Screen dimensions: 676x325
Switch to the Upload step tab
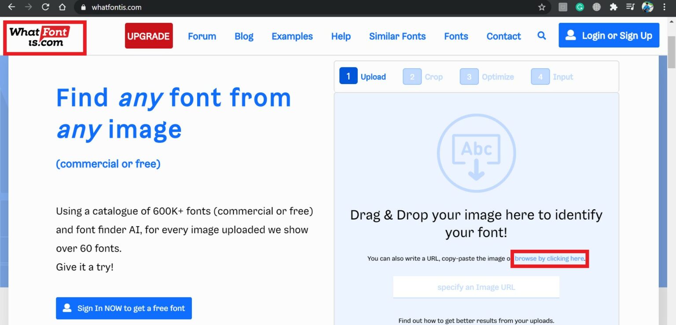tap(363, 76)
